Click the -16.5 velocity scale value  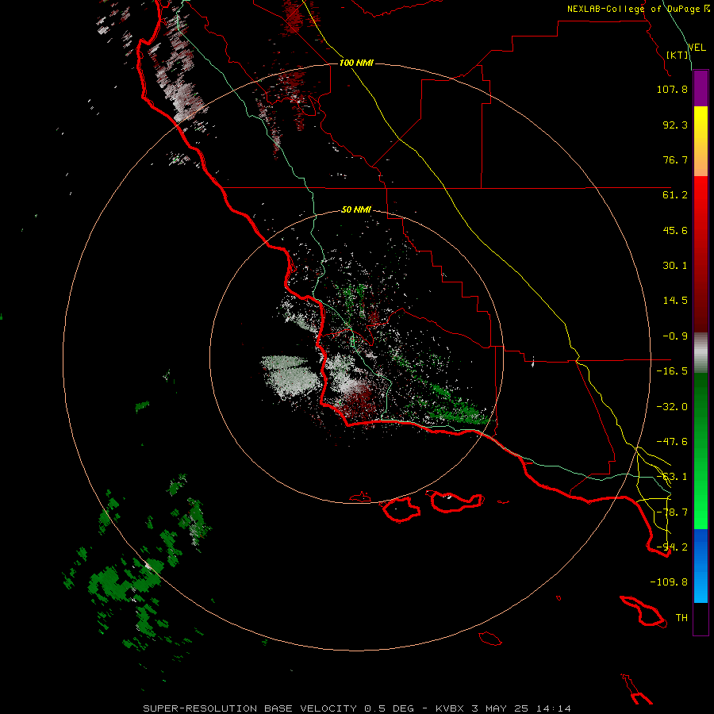[x=672, y=371]
